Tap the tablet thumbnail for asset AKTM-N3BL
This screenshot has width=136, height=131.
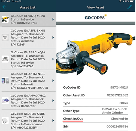(5, 81)
